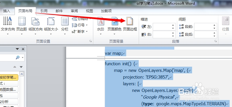The image size is (232, 107).
Task: Switch to the Add-ins (加载项) tab
Action: coord(106,11)
